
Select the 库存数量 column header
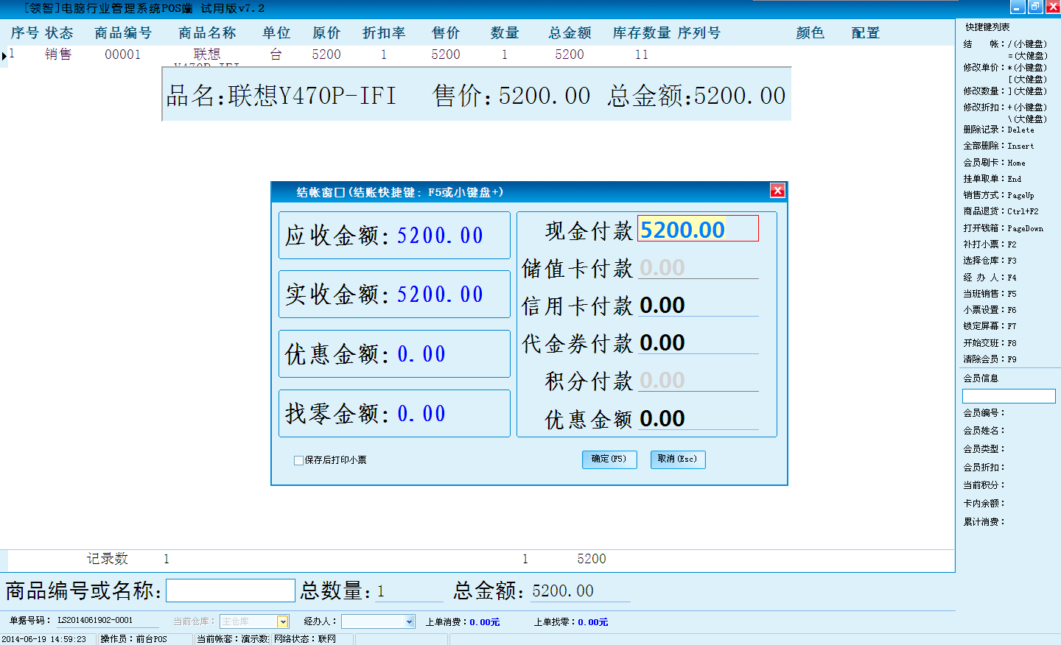click(x=641, y=33)
